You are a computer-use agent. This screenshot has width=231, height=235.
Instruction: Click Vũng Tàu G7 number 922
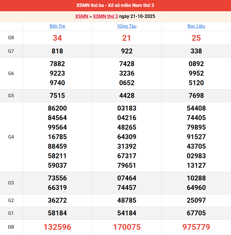(127, 51)
